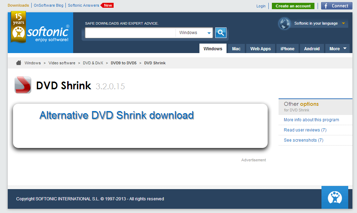The width and height of the screenshot is (357, 213).
Task: Click the Other options heading
Action: tap(301, 104)
